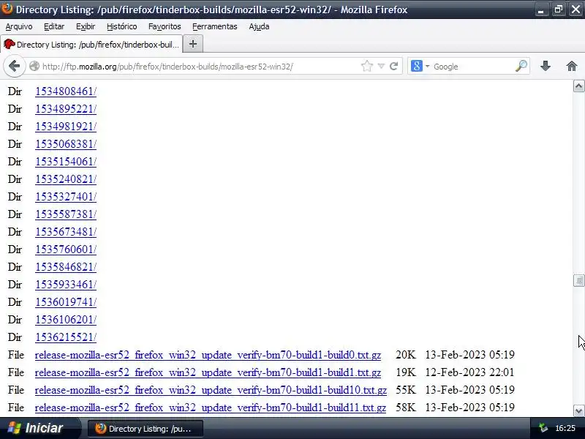Download the build1-build11.txt.gz file
The image size is (585, 439).
pyautogui.click(x=211, y=408)
